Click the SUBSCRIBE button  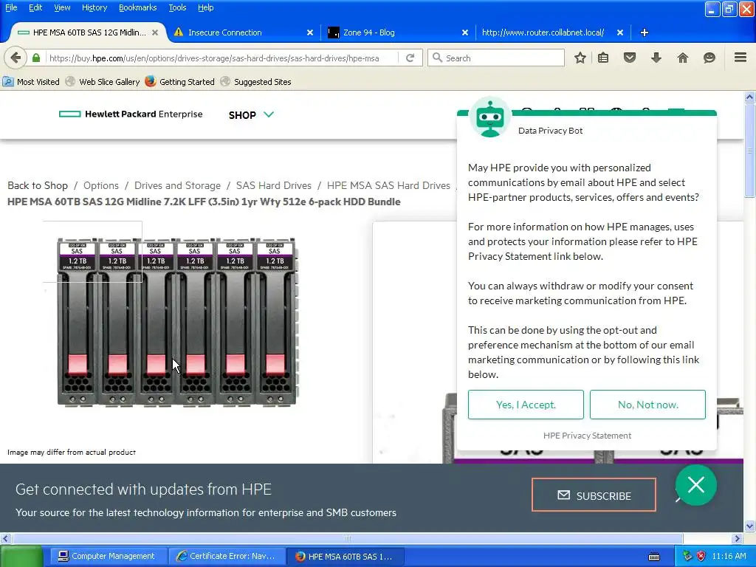594,495
